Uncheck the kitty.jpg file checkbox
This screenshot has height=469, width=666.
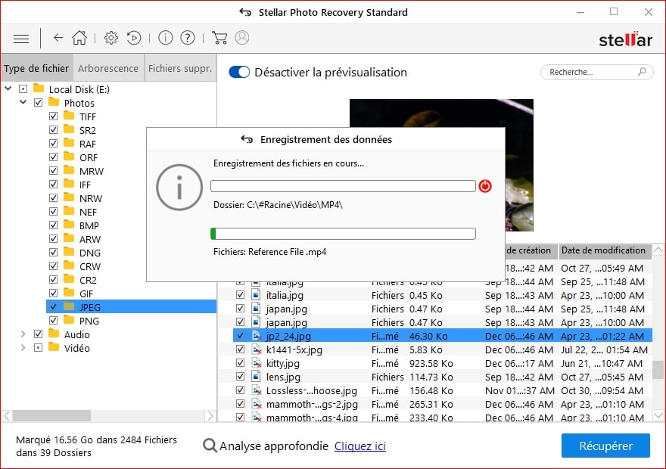241,363
